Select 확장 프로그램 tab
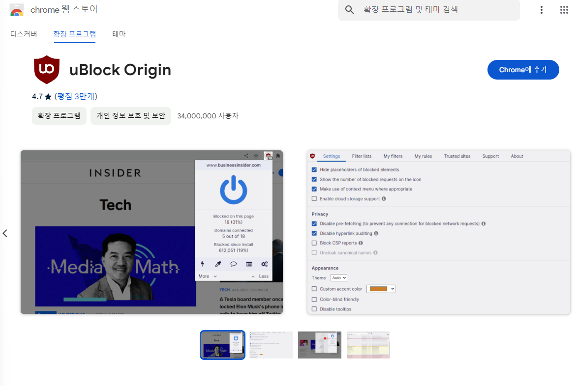 point(75,34)
